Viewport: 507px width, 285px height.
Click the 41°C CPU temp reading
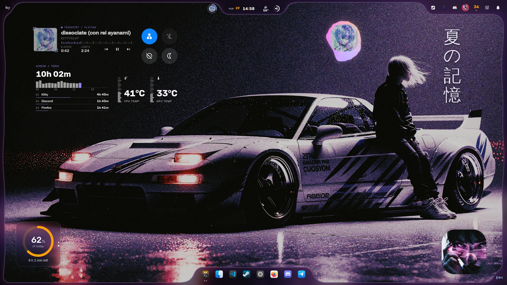point(134,93)
